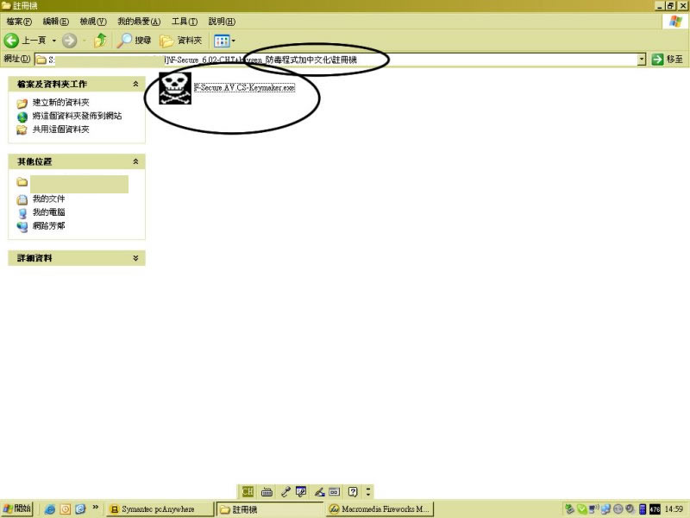Click the F-Secure.AV.CS-Keymaker.exe file name text
The image size is (690, 518).
pyautogui.click(x=245, y=88)
